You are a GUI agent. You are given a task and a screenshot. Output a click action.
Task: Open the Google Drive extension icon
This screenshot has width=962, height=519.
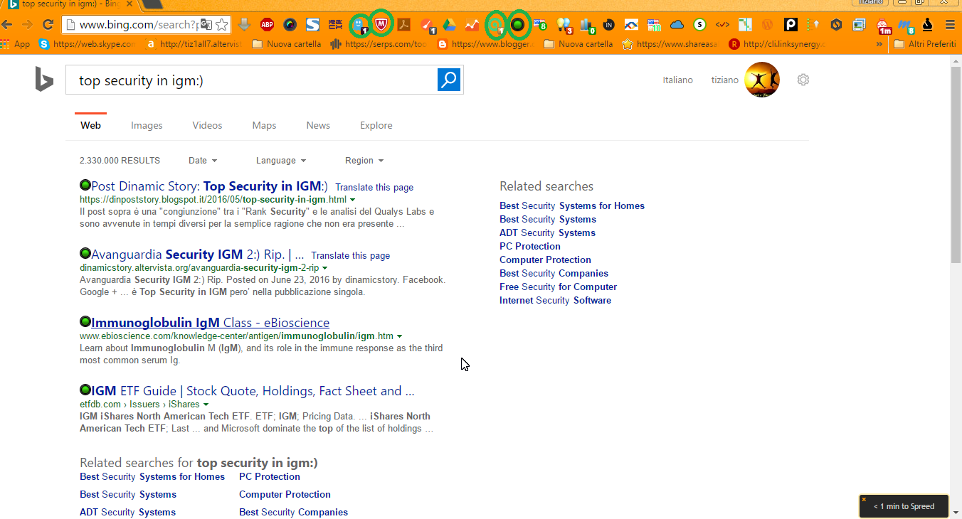(449, 25)
